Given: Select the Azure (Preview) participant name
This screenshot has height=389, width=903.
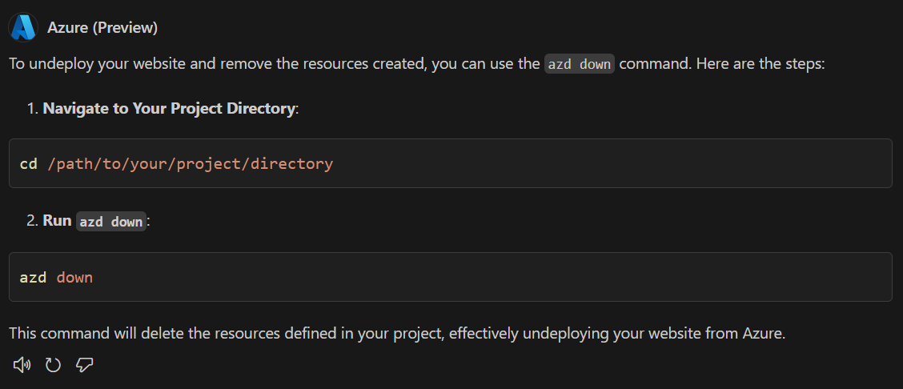Looking at the screenshot, I should [x=102, y=27].
